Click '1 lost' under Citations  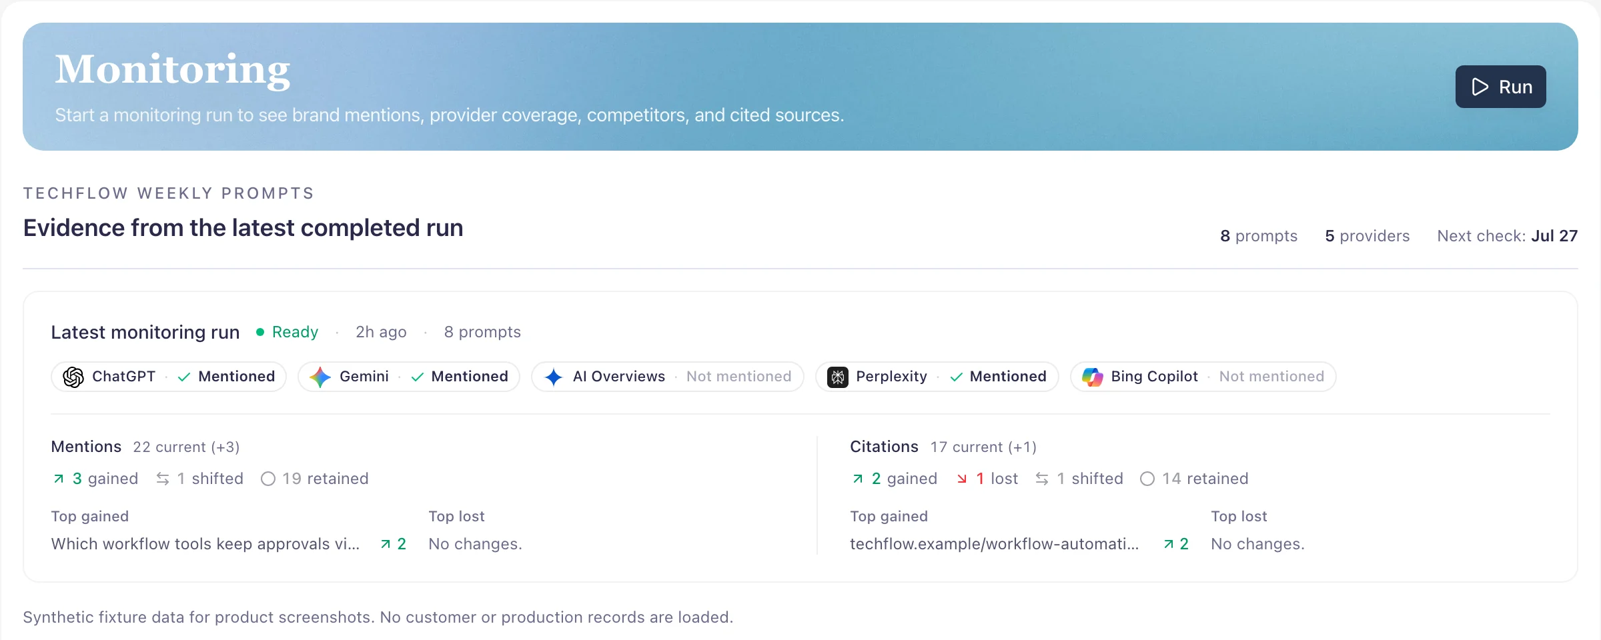[x=997, y=479]
